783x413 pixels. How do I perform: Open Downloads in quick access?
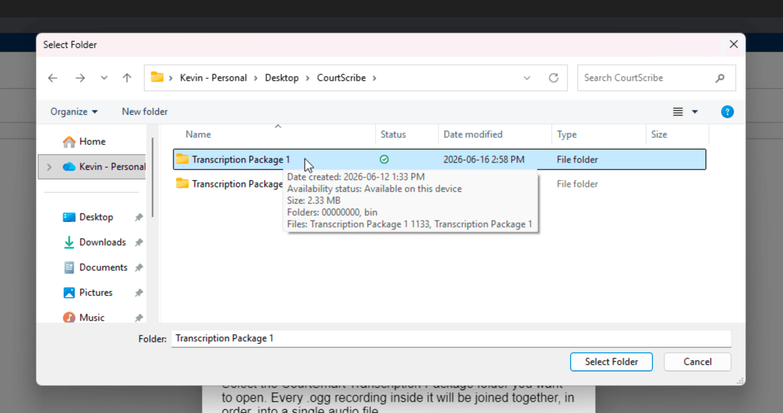point(103,242)
